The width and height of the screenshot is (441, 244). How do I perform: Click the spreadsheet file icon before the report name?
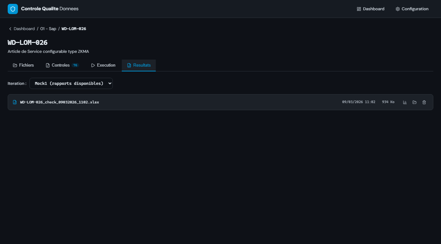(x=15, y=102)
